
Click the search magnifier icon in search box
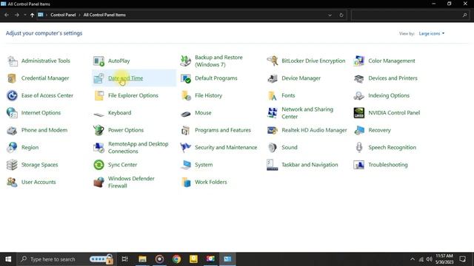464,15
